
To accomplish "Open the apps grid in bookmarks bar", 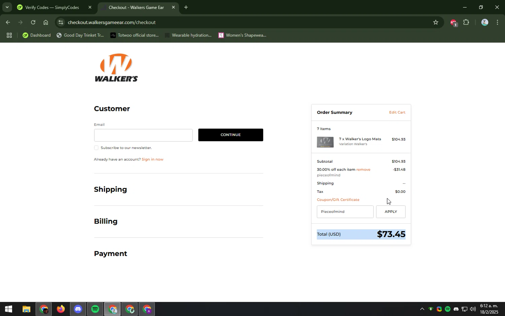I will click(9, 35).
